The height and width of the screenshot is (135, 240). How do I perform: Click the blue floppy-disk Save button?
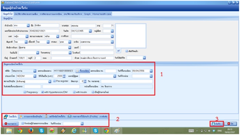[216, 124]
